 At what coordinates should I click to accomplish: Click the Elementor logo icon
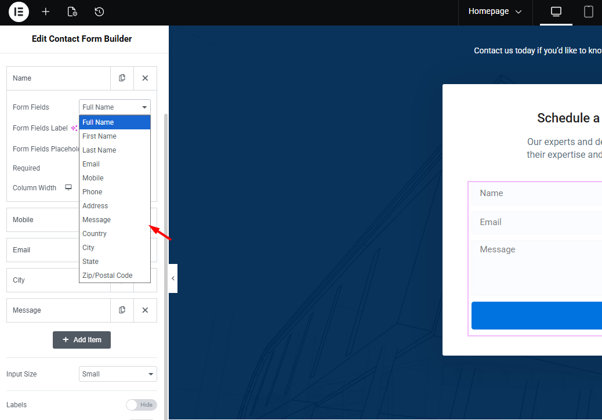coord(19,12)
